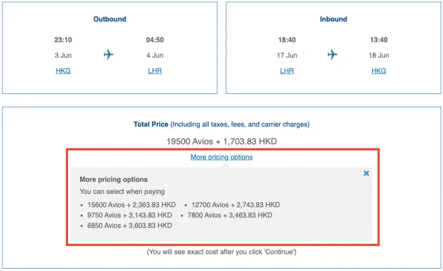443x271 pixels.
Task: Click the 4 Jun arrival date
Action: pyautogui.click(x=155, y=55)
